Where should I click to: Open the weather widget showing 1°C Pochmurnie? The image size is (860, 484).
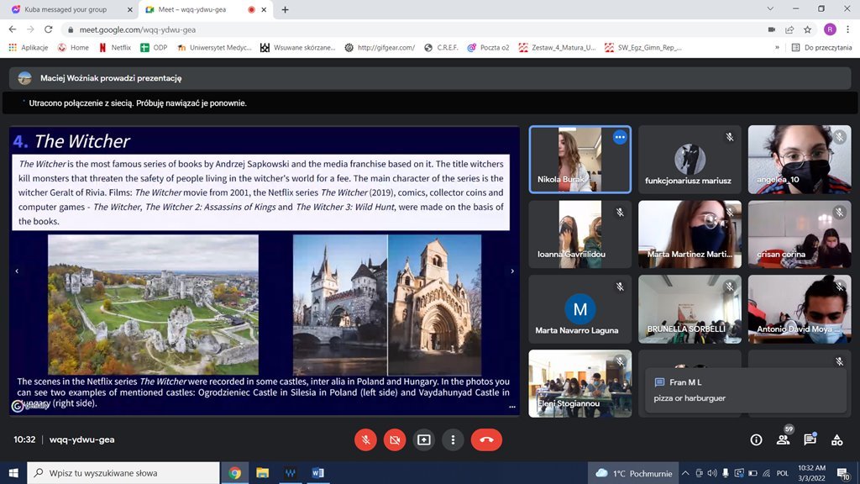(634, 473)
